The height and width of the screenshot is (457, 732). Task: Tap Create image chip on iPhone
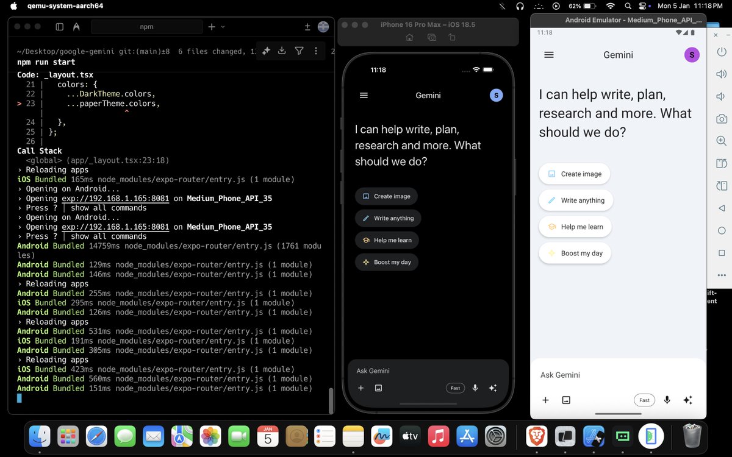pos(386,196)
